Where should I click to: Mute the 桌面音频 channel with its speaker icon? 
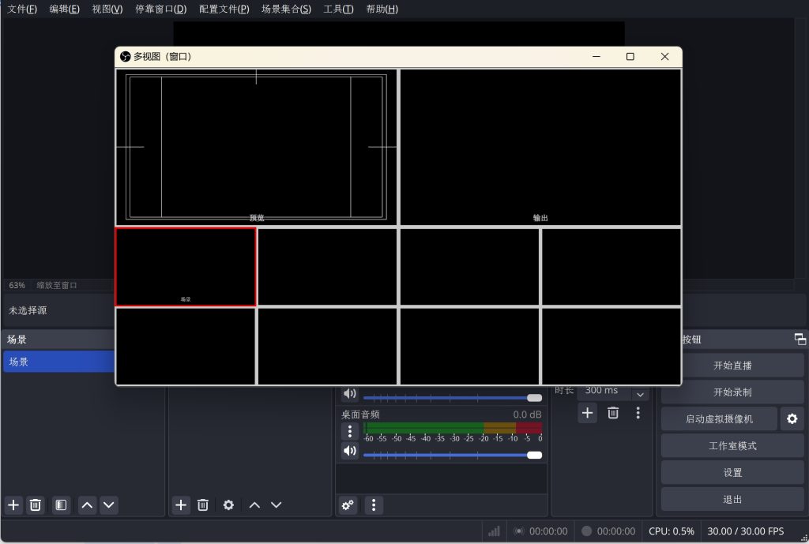point(350,451)
